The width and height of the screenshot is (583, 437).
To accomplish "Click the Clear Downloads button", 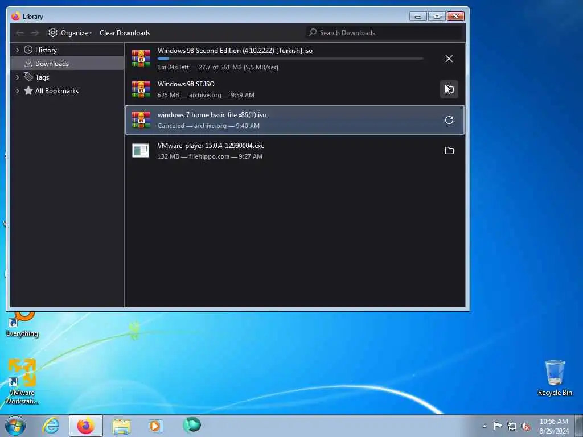I will (125, 32).
